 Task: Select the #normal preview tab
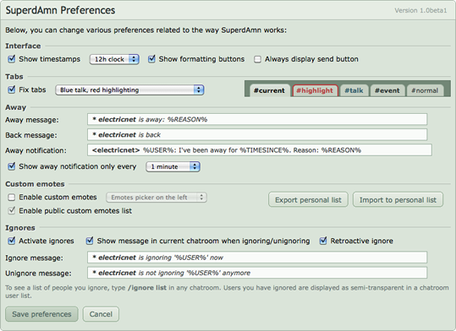point(425,90)
